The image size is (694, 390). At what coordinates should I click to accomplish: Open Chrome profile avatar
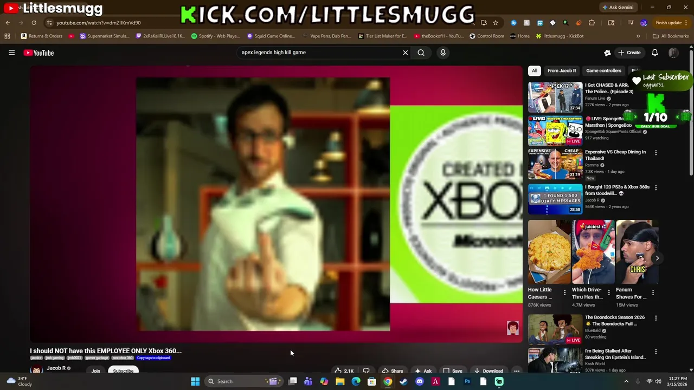[x=644, y=23]
